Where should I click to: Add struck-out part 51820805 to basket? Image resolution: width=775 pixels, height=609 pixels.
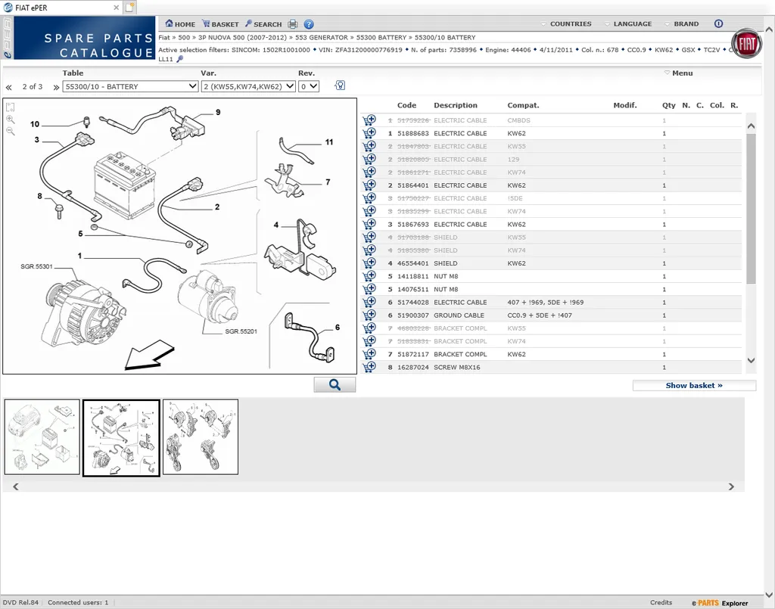pos(369,159)
